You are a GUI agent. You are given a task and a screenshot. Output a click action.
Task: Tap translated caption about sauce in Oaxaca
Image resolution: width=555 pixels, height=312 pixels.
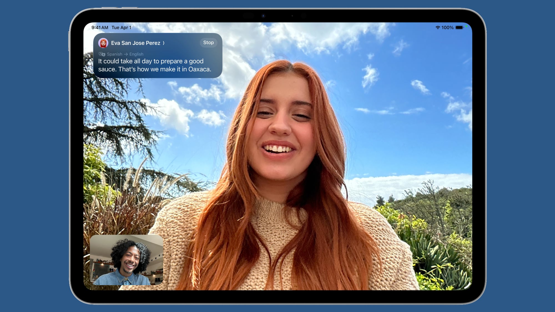coord(155,65)
